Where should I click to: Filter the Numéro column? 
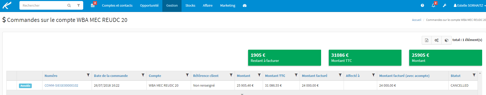pos(88,75)
